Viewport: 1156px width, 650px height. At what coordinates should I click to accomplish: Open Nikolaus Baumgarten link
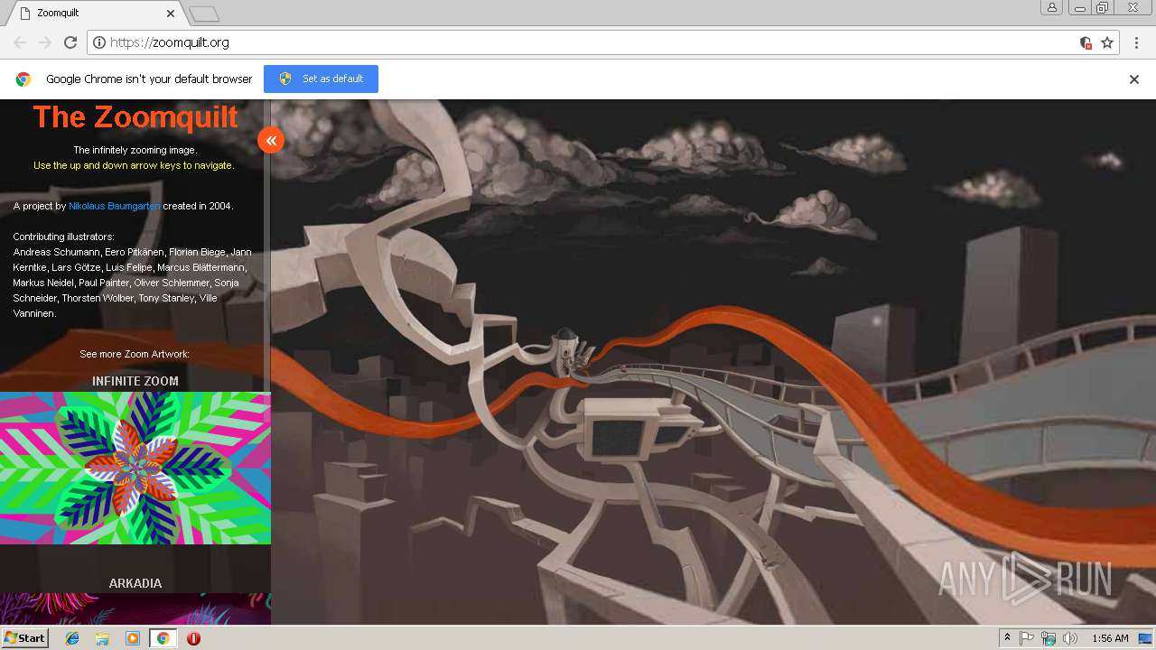point(115,206)
